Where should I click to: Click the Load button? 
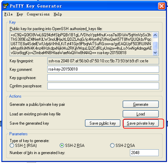tap(141, 114)
